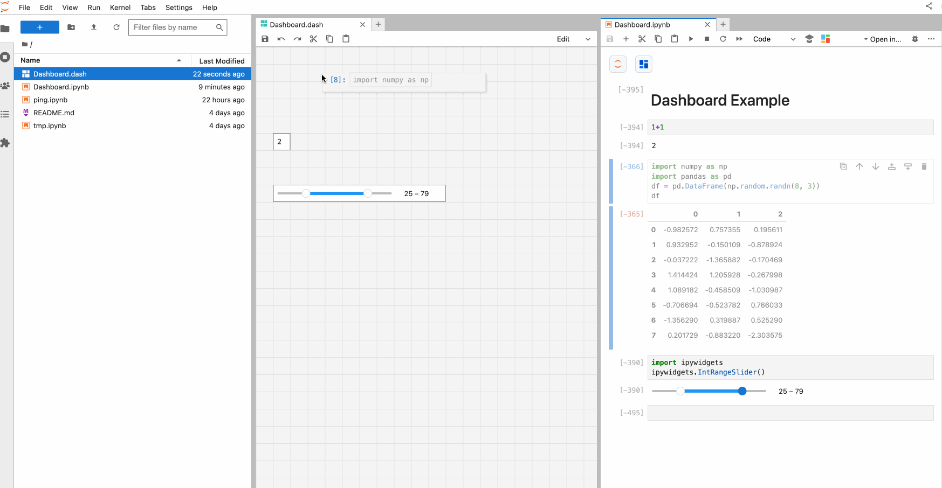Switch to the Dashboard.dash tab
Screen dimensions: 942x488
click(297, 24)
